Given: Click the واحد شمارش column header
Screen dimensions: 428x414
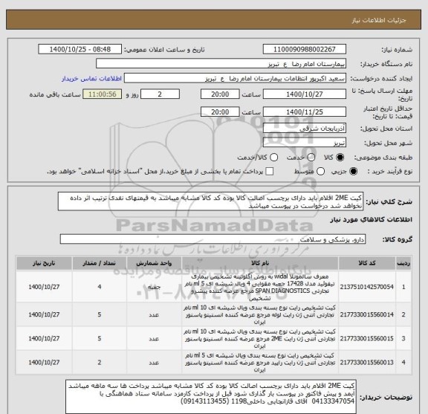Looking at the screenshot, I should (x=154, y=263).
